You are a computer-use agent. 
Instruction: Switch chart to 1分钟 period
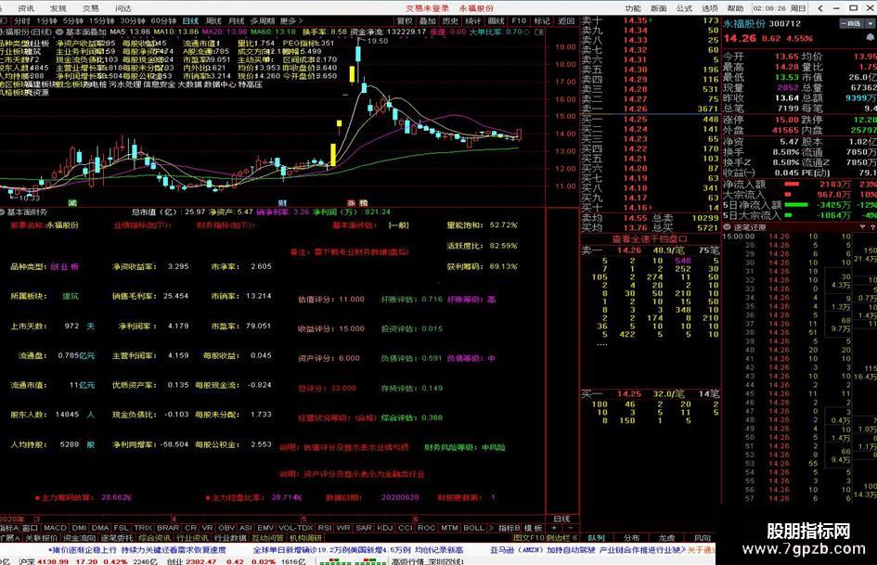pos(47,20)
